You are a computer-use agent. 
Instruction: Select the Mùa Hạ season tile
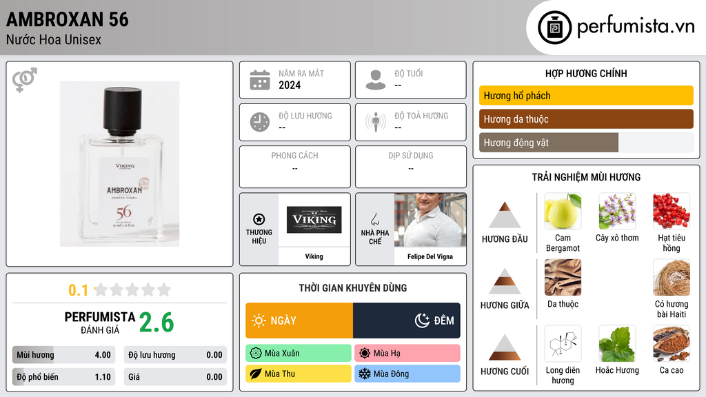point(407,353)
